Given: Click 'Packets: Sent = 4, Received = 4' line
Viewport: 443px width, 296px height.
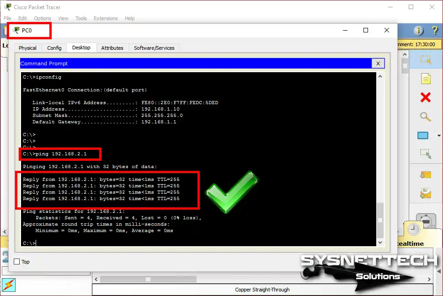Looking at the screenshot, I should click(x=119, y=218).
